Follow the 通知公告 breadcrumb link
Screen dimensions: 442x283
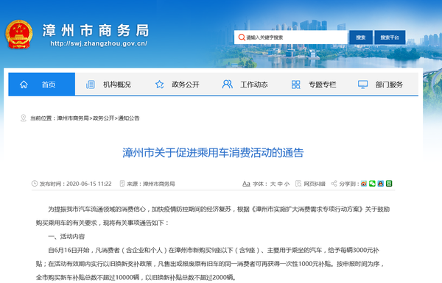pyautogui.click(x=129, y=118)
